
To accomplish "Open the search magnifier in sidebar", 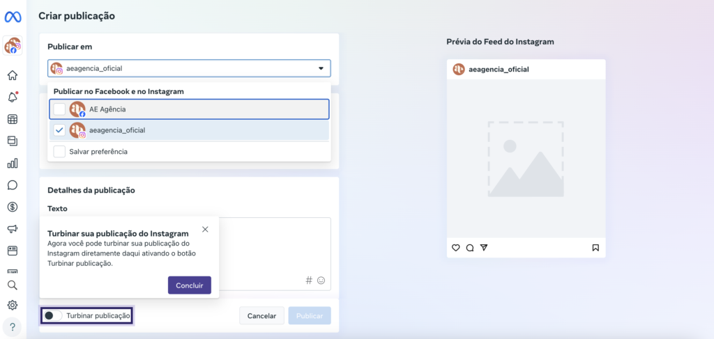I will click(x=13, y=285).
